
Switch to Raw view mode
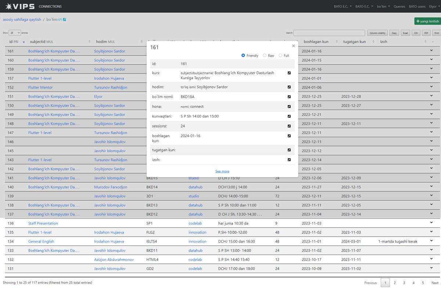click(265, 55)
